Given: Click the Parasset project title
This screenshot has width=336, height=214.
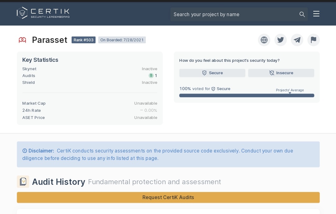Looking at the screenshot, I should tap(49, 40).
